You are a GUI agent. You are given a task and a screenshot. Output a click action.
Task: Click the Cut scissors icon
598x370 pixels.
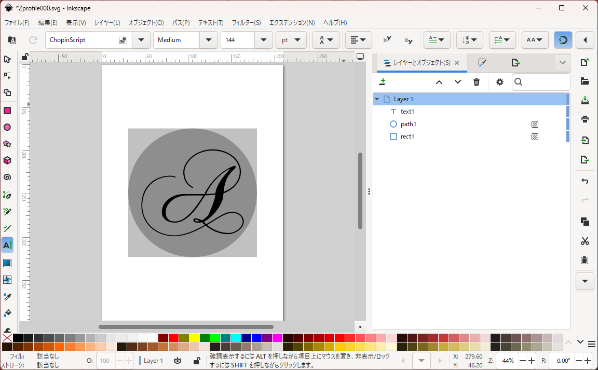coord(585,241)
